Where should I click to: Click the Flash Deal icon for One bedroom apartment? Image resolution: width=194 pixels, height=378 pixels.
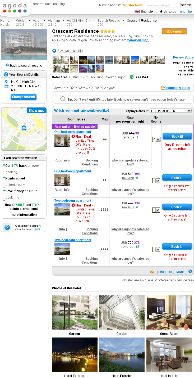73,137
